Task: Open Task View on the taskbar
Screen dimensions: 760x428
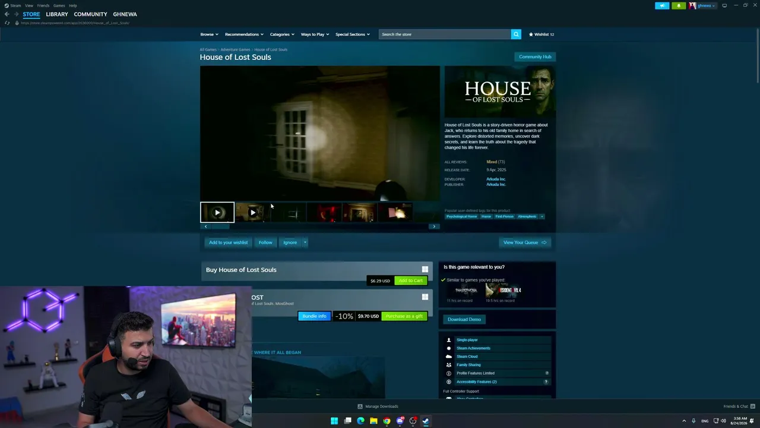Action: tap(347, 421)
